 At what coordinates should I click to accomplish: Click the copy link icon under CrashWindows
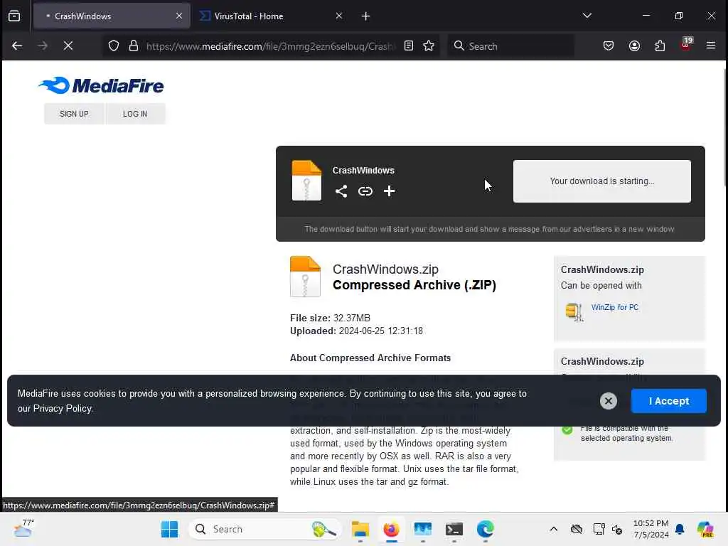pyautogui.click(x=365, y=191)
